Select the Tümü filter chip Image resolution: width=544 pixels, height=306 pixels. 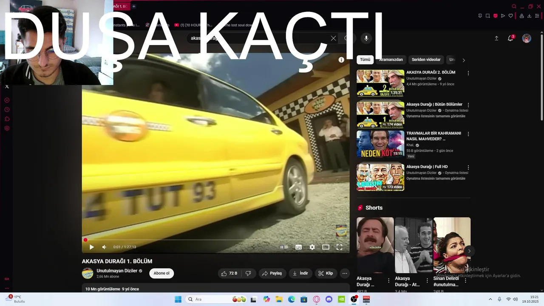pos(365,60)
